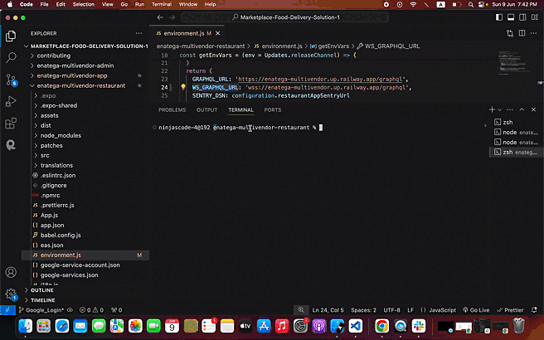Create a new terminal with plus icon

[x=492, y=109]
